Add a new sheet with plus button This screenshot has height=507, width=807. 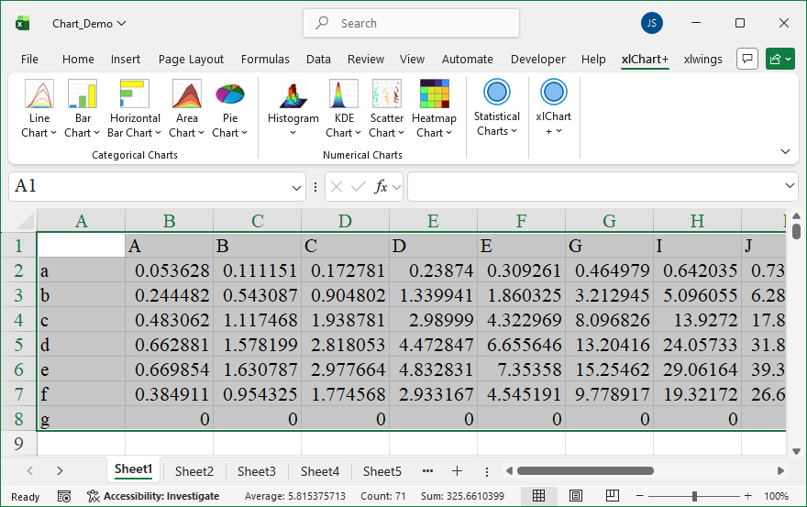(x=457, y=471)
